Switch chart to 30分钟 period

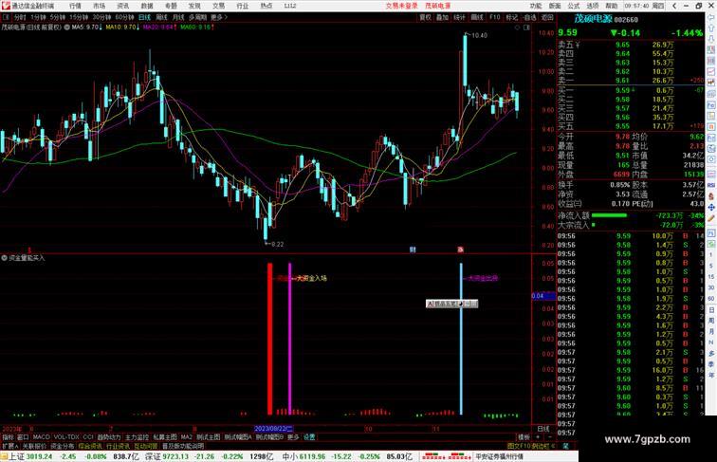point(101,17)
